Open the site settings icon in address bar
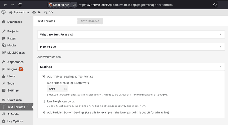The width and height of the screenshot is (228, 125). tap(74, 5)
